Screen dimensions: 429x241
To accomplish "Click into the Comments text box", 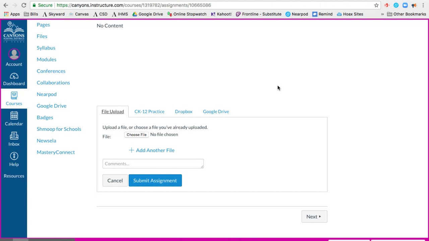I will pos(153,164).
